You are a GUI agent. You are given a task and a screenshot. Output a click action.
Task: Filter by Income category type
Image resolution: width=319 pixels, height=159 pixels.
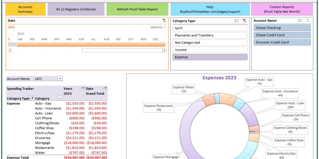click(x=210, y=50)
